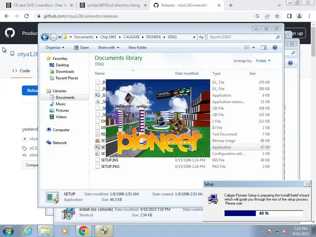Toggle the preview pane icon

(x=264, y=48)
